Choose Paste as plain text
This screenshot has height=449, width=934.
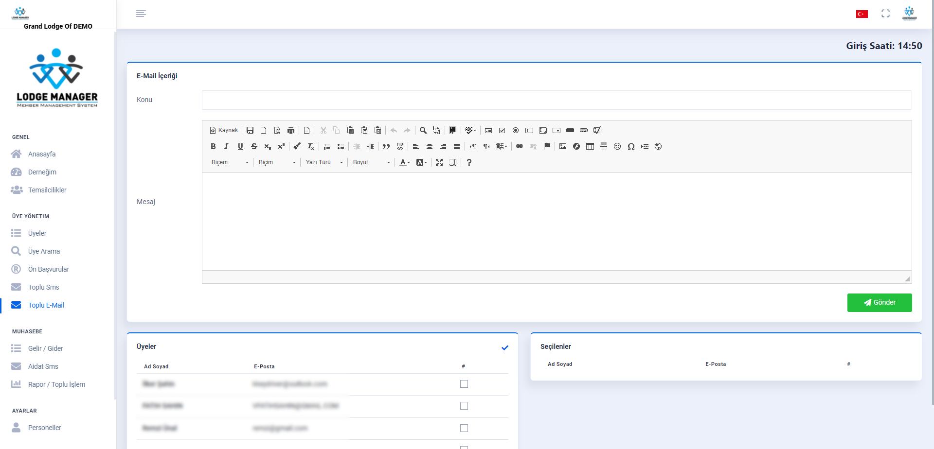[x=364, y=130]
